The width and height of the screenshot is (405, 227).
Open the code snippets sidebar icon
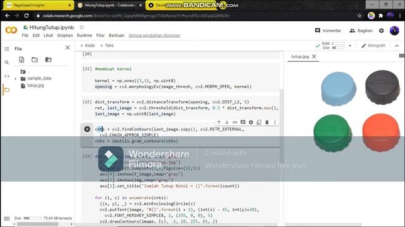point(7,76)
